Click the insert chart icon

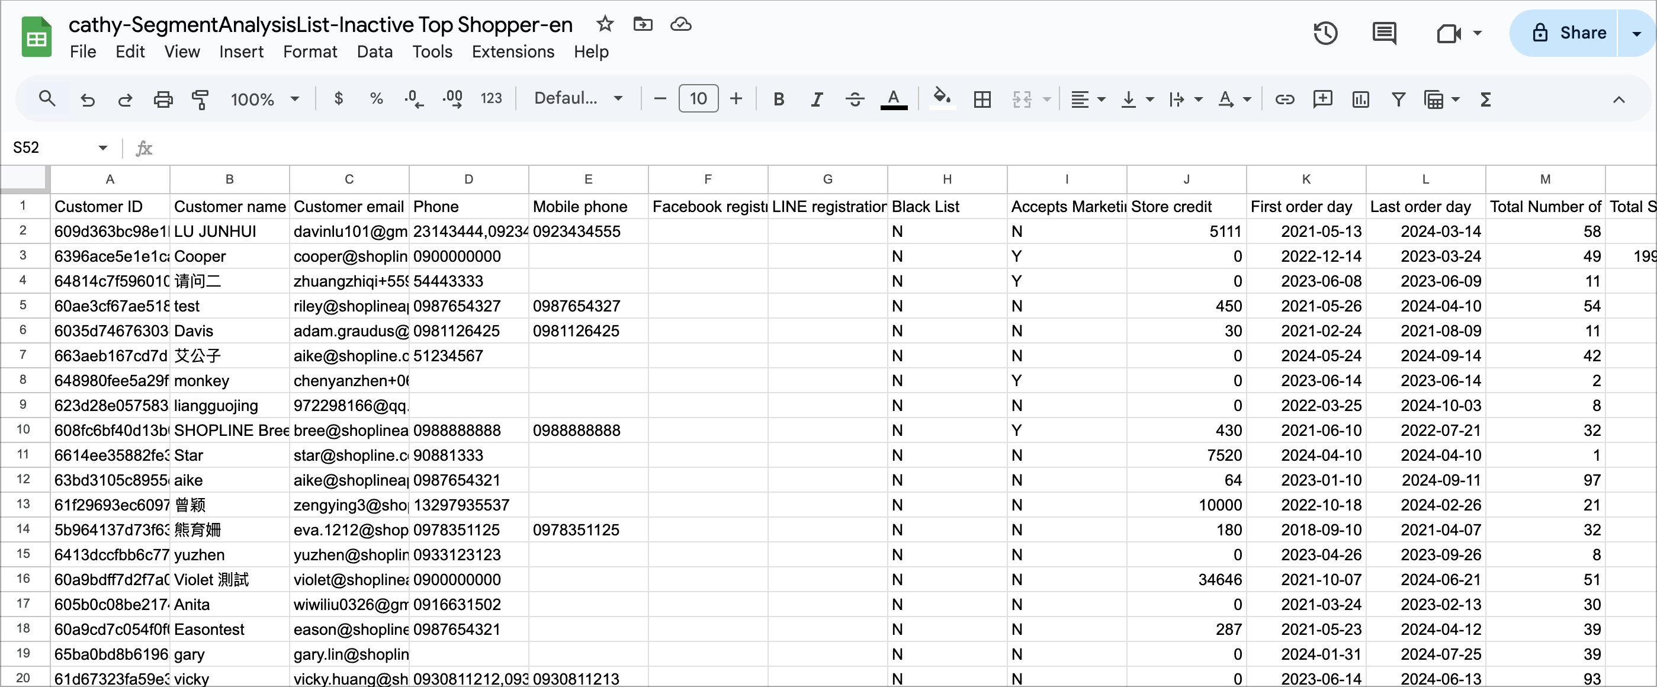1360,99
